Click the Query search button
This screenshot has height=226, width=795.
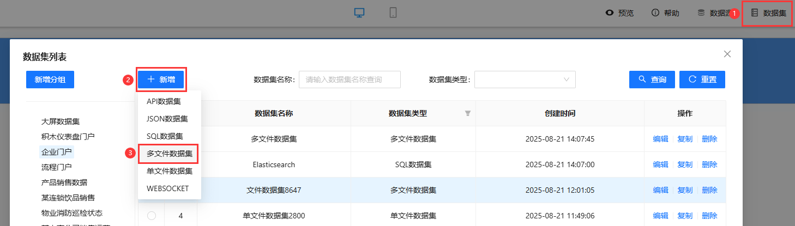652,80
